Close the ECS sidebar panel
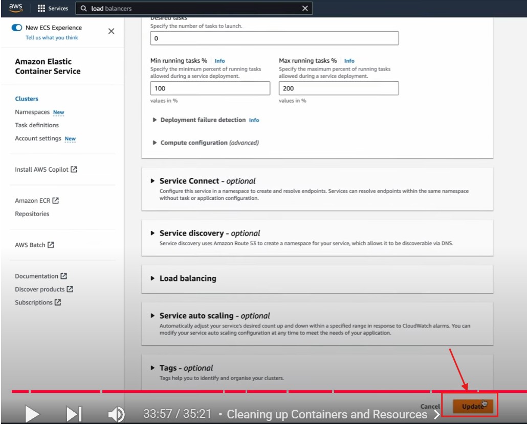Image resolution: width=527 pixels, height=424 pixels. click(x=111, y=31)
